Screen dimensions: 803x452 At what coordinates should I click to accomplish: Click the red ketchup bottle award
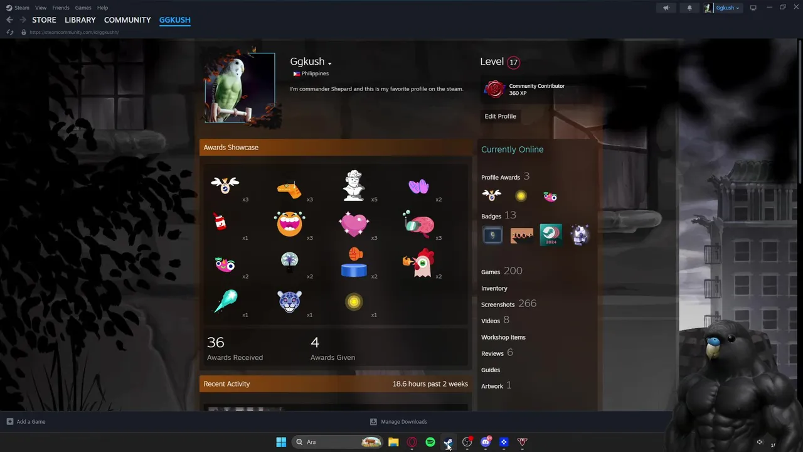(220, 221)
